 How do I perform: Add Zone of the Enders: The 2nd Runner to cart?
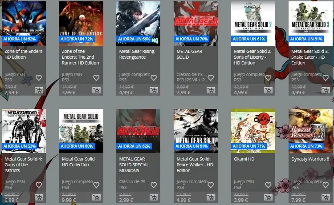point(96,90)
